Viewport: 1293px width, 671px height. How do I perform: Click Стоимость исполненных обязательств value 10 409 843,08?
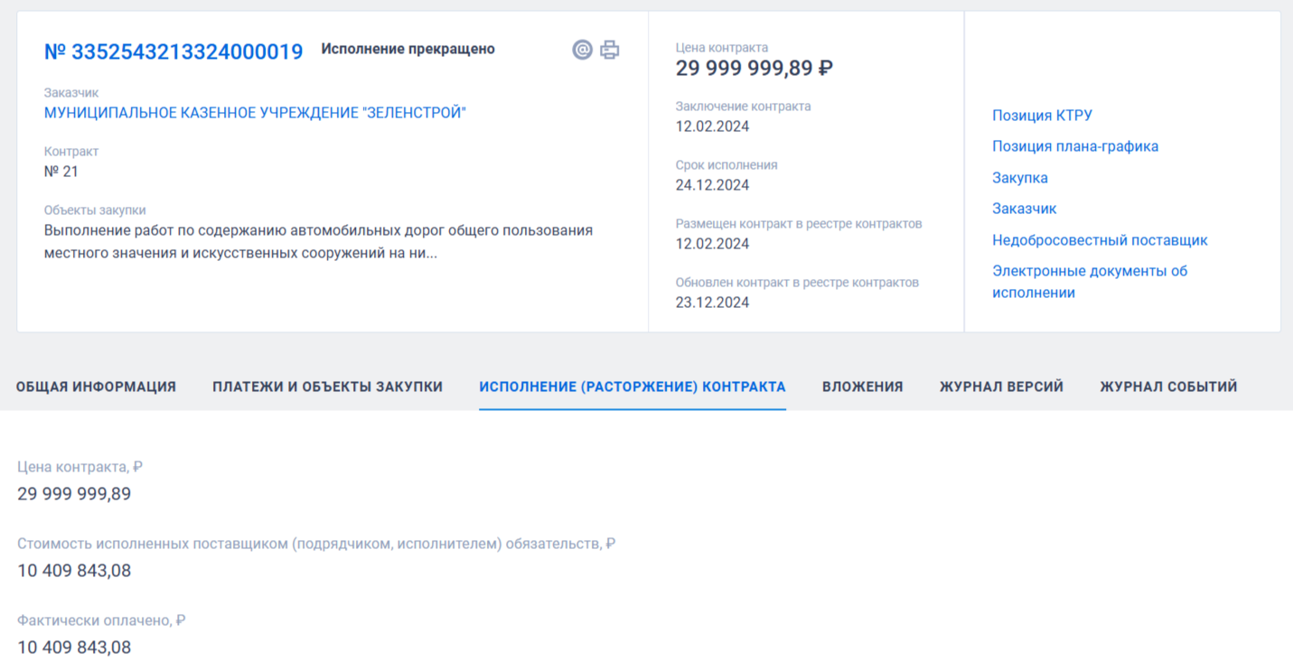74,571
